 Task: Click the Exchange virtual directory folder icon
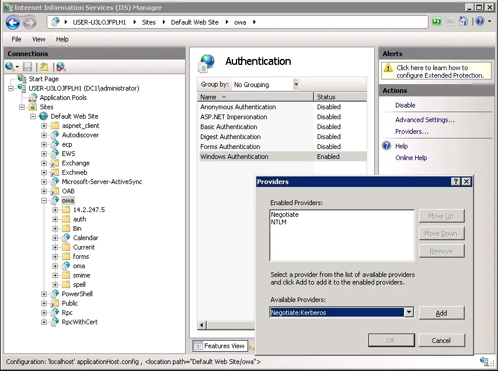[x=55, y=163]
